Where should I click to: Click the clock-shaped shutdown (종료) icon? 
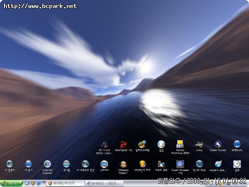pos(237,166)
